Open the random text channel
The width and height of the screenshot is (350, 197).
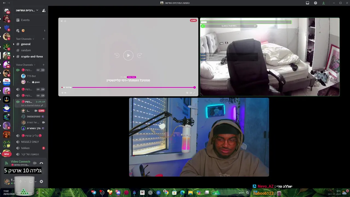tap(31, 50)
